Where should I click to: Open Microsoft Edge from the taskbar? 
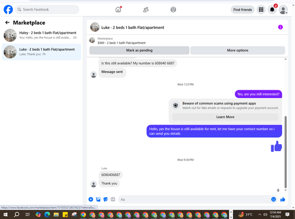[x=47, y=214]
